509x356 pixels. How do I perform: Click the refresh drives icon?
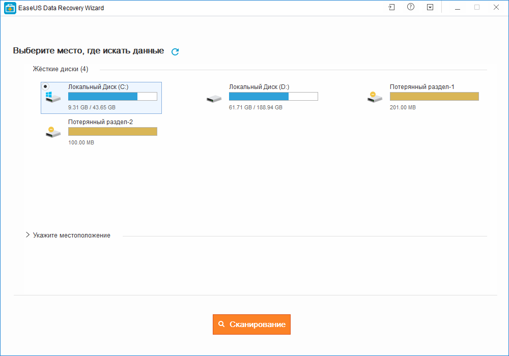[x=175, y=51]
